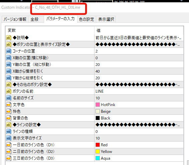Select the パラメーターの入力 tab
Image resolution: width=189 pixels, height=165 pixels.
pos(60,19)
